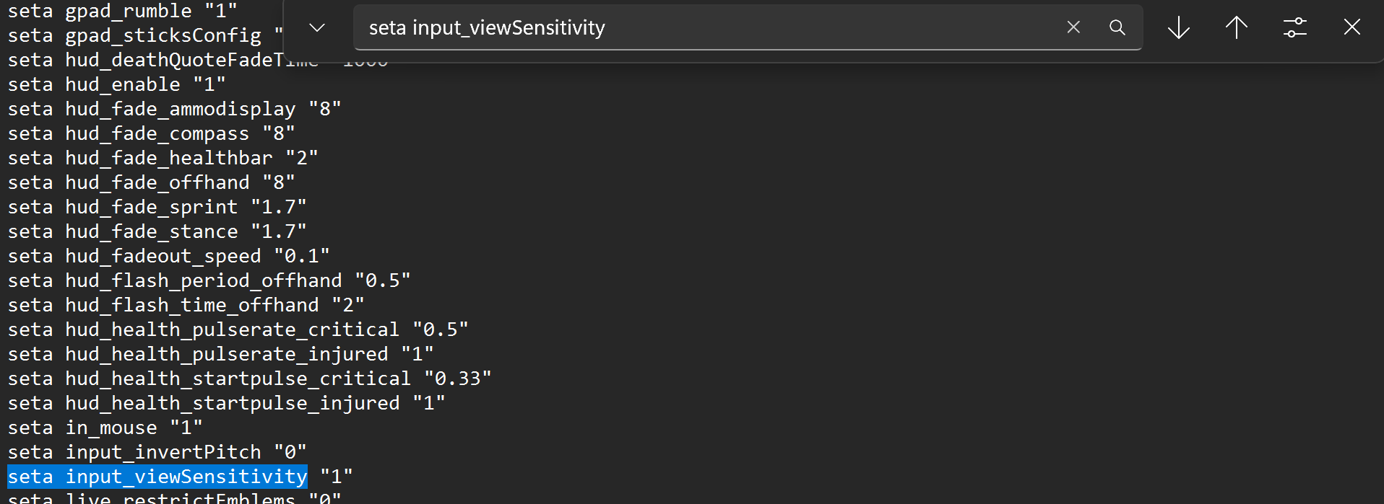
Task: Open search options sliders icon
Action: (1294, 27)
